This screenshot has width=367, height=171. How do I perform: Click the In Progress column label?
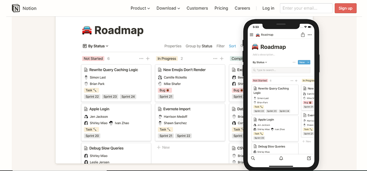click(167, 59)
